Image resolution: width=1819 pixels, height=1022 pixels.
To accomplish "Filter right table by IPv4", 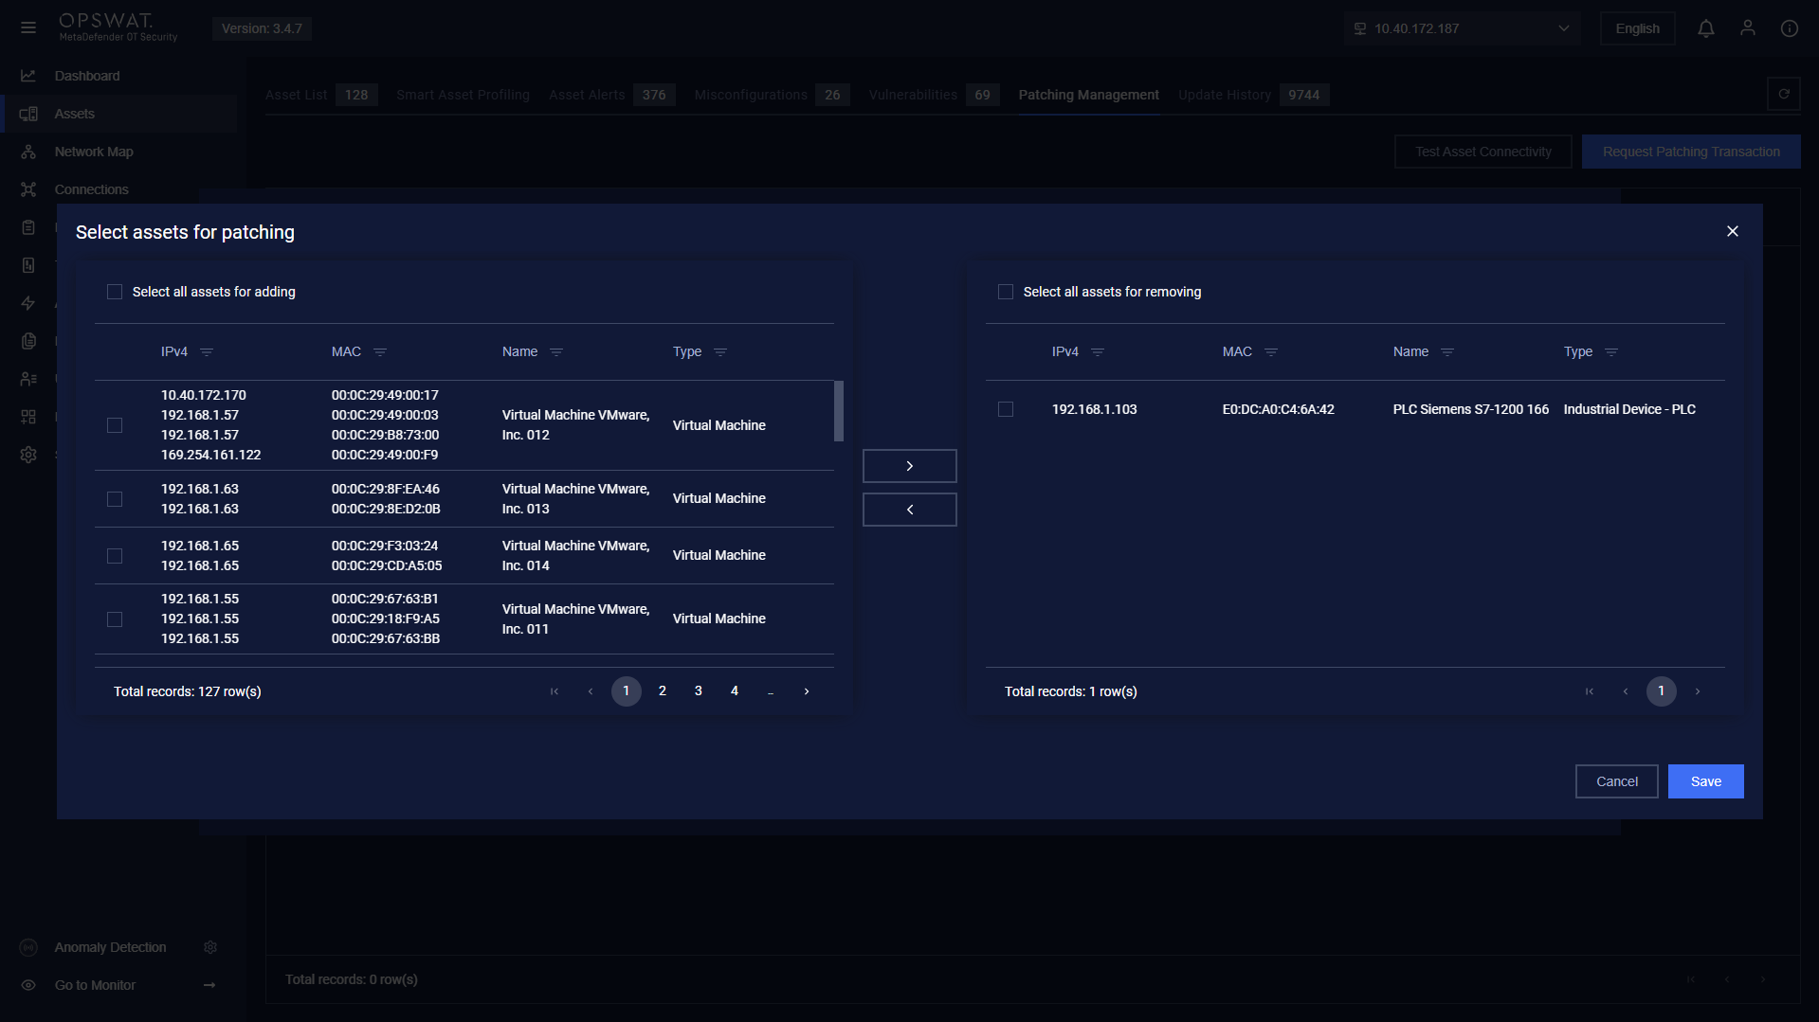I will point(1098,352).
